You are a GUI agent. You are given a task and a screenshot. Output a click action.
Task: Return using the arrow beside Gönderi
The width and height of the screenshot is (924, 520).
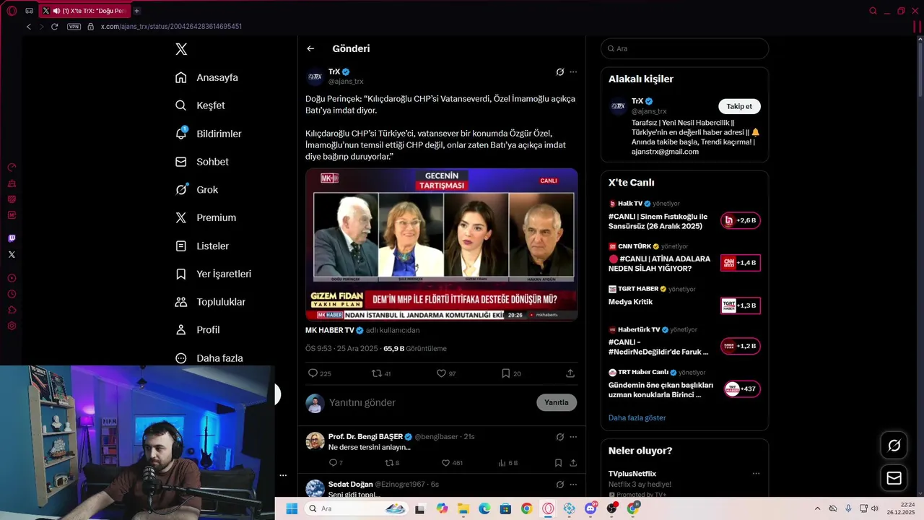(310, 48)
